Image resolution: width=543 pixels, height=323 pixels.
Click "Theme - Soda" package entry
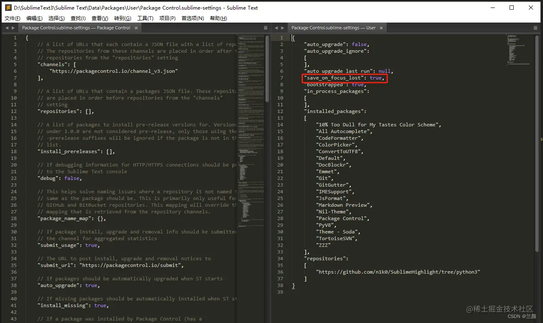click(338, 232)
